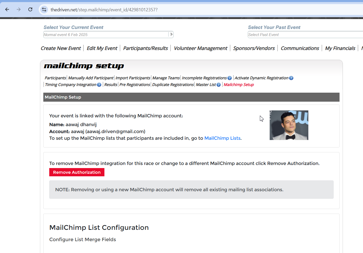
Task: Click the Remove Authorization button
Action: point(77,172)
